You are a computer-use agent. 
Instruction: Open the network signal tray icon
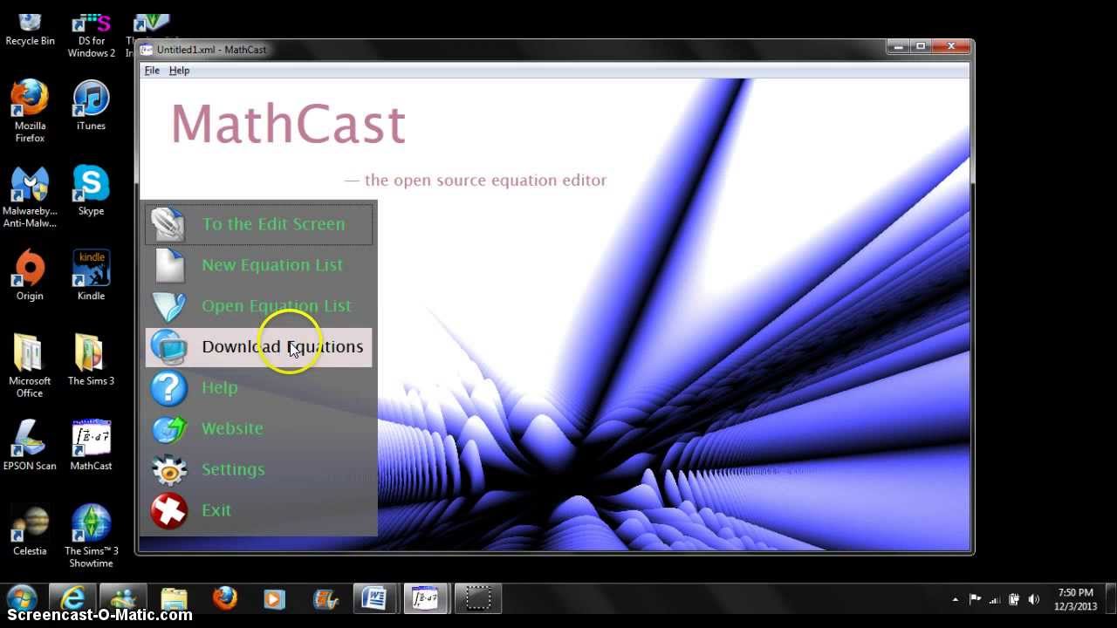pyautogui.click(x=995, y=599)
